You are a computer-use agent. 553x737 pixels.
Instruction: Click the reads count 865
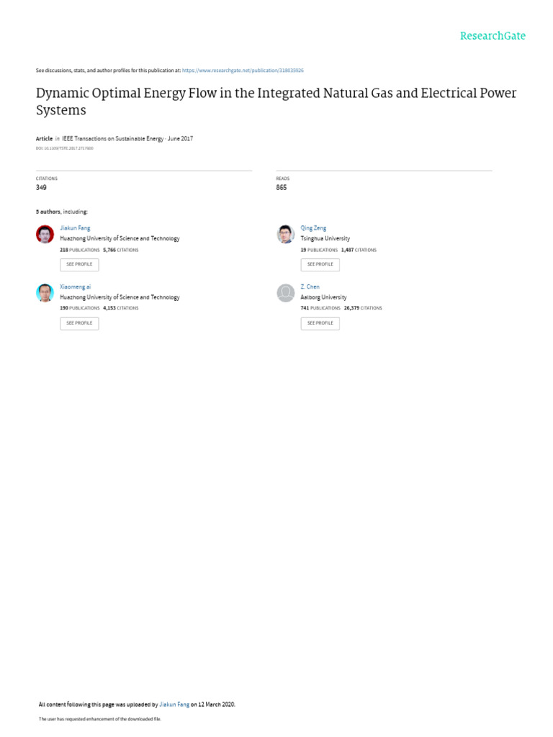point(282,187)
